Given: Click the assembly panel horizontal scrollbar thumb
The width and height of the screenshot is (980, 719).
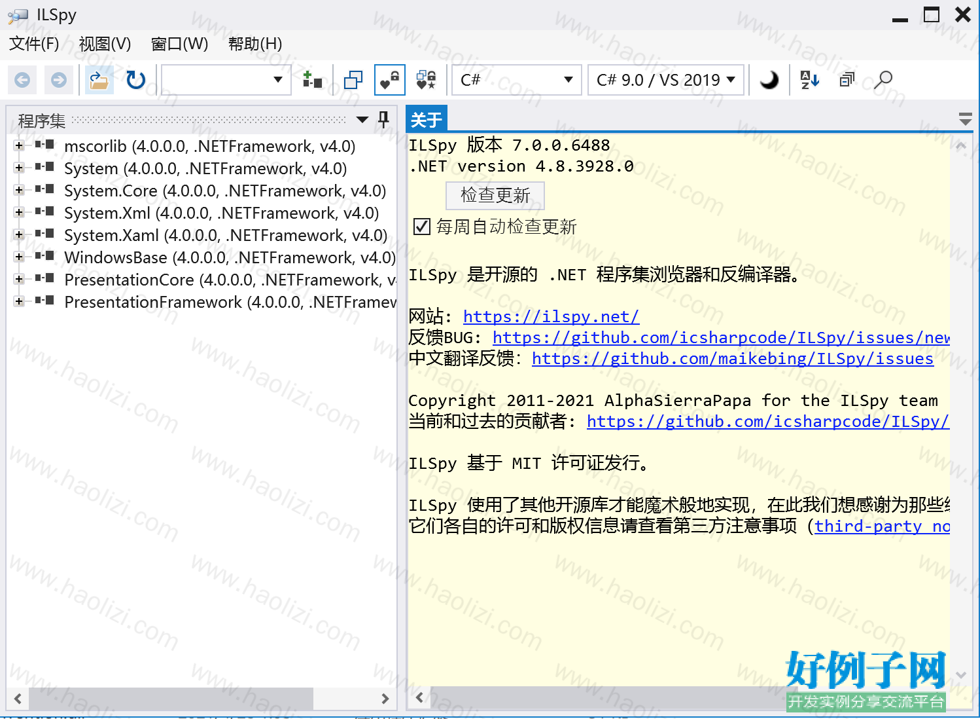Looking at the screenshot, I should (x=171, y=699).
